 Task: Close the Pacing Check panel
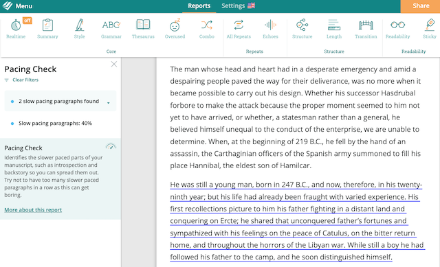(113, 64)
